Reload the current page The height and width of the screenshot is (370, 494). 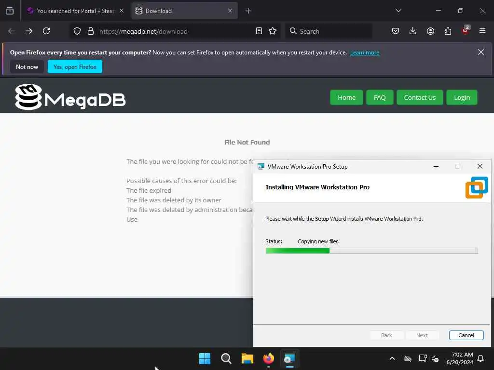point(46,31)
